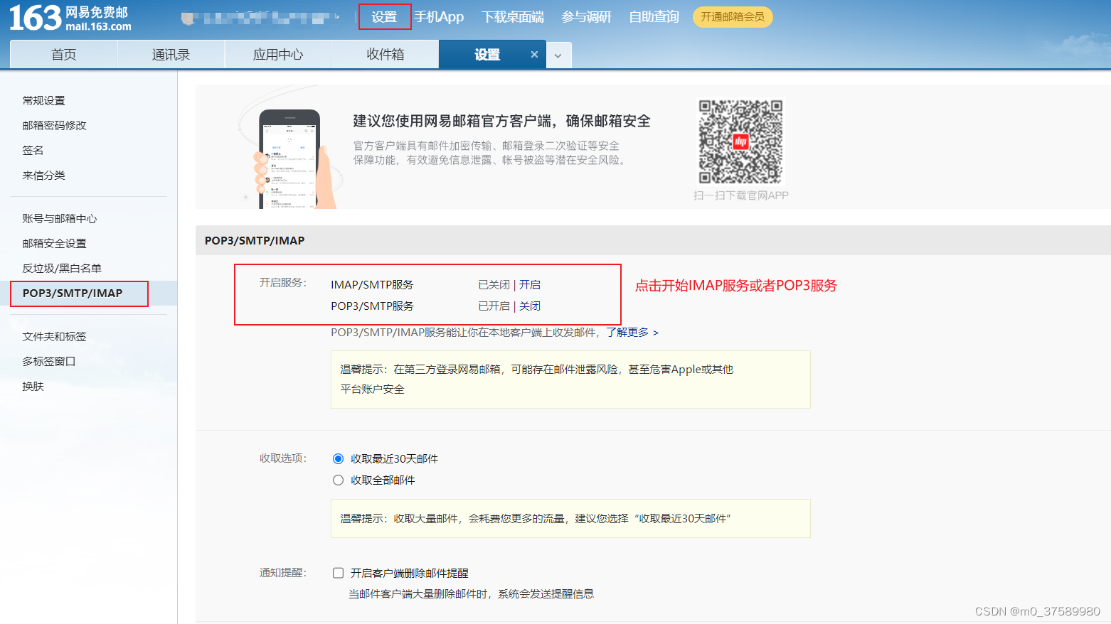Expand 反垃圾/黑白名单 settings section

click(x=61, y=268)
